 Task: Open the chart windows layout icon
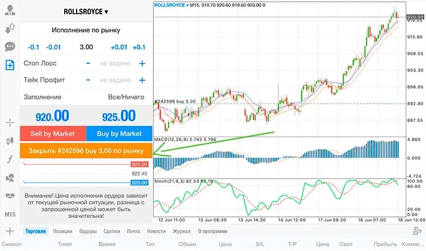[x=10, y=196]
